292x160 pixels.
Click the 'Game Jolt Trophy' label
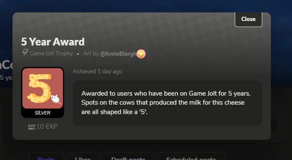(x=51, y=54)
